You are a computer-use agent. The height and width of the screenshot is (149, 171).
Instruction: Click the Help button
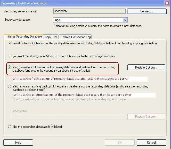point(18,143)
